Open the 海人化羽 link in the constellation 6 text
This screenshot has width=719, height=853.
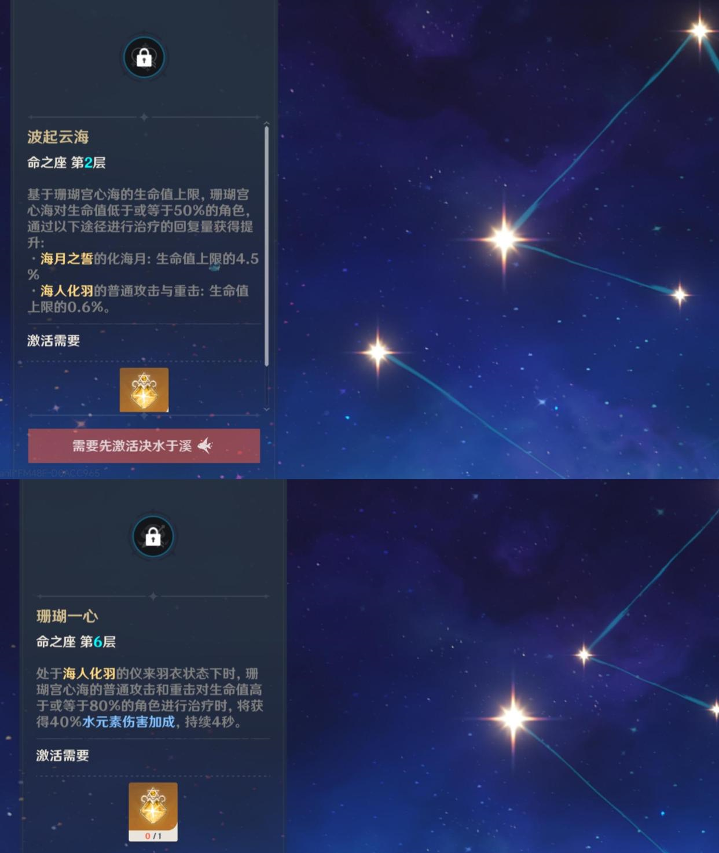tap(89, 673)
